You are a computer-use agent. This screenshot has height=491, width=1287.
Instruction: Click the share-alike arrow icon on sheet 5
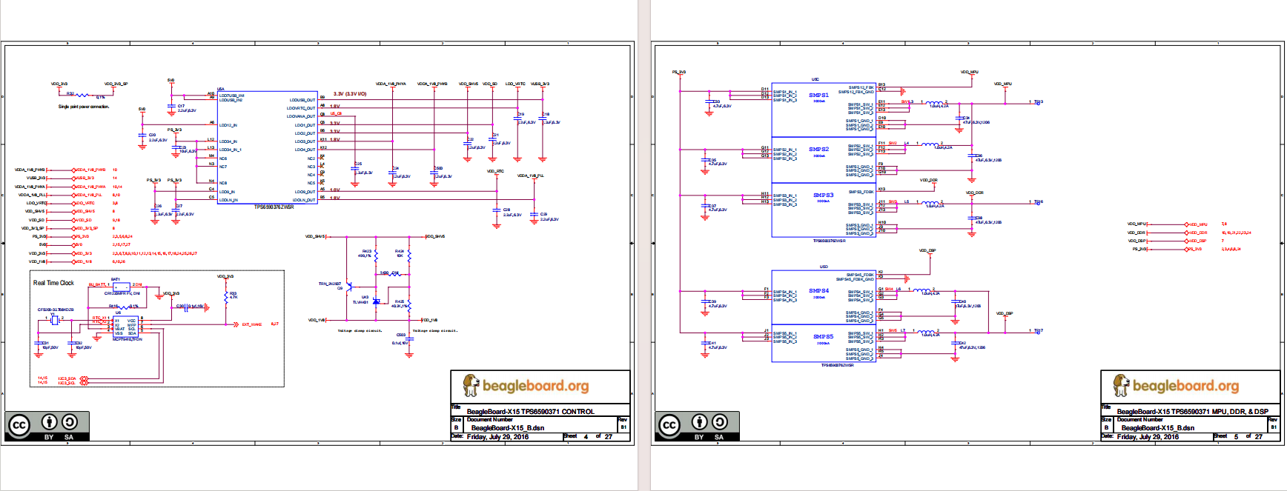[x=719, y=422]
